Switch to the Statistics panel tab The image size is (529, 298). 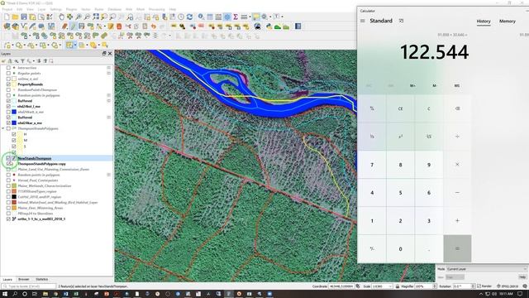point(42,280)
